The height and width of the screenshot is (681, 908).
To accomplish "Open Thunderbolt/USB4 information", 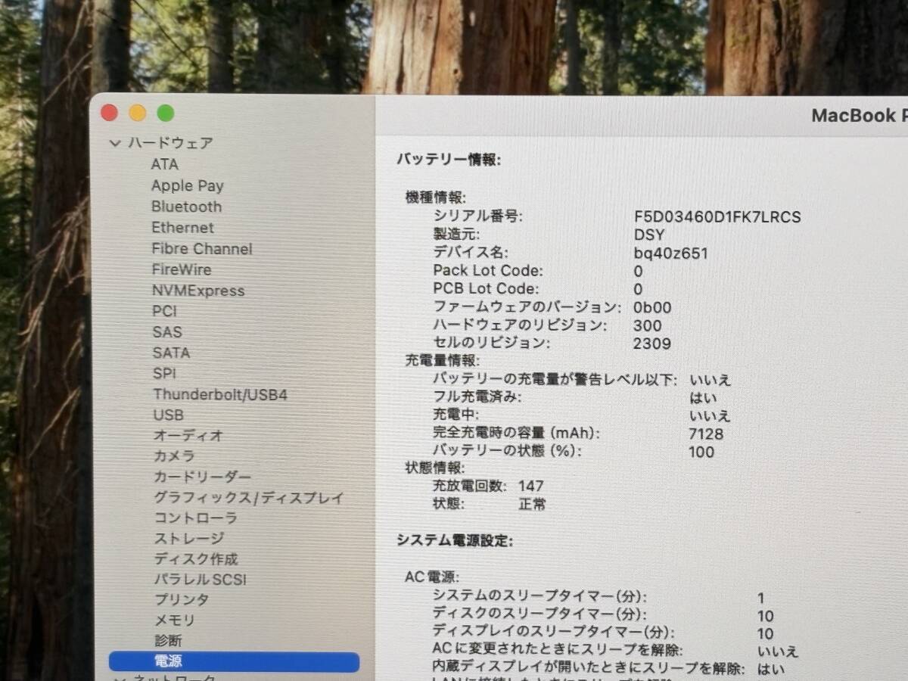I will click(219, 395).
